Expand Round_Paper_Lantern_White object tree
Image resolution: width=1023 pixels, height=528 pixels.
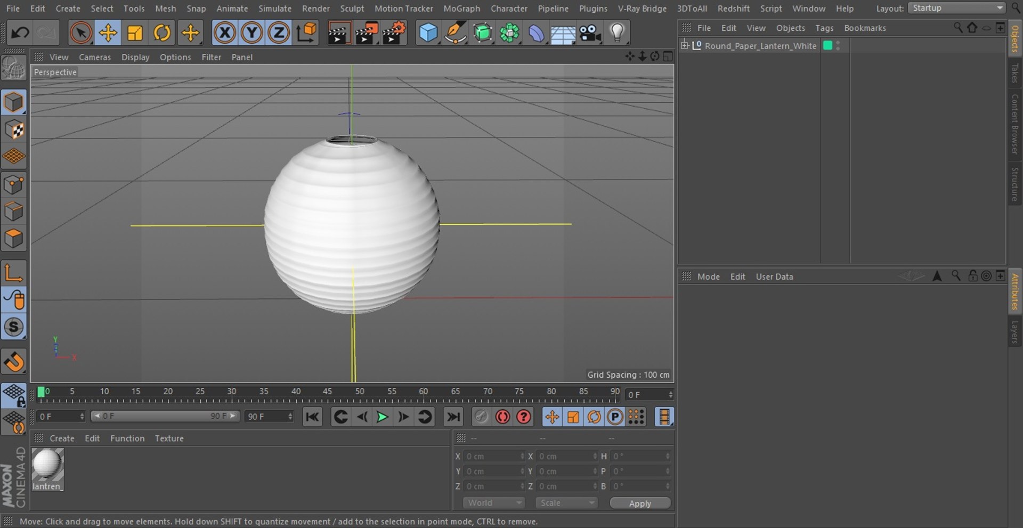(x=685, y=45)
